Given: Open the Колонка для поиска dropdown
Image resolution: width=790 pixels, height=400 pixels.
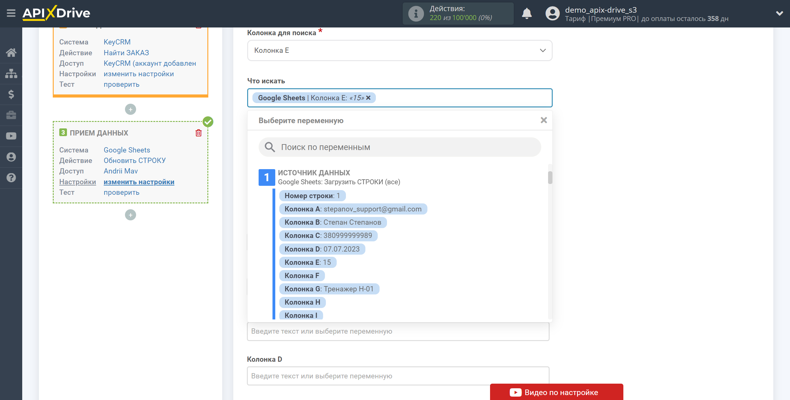Looking at the screenshot, I should (x=400, y=50).
